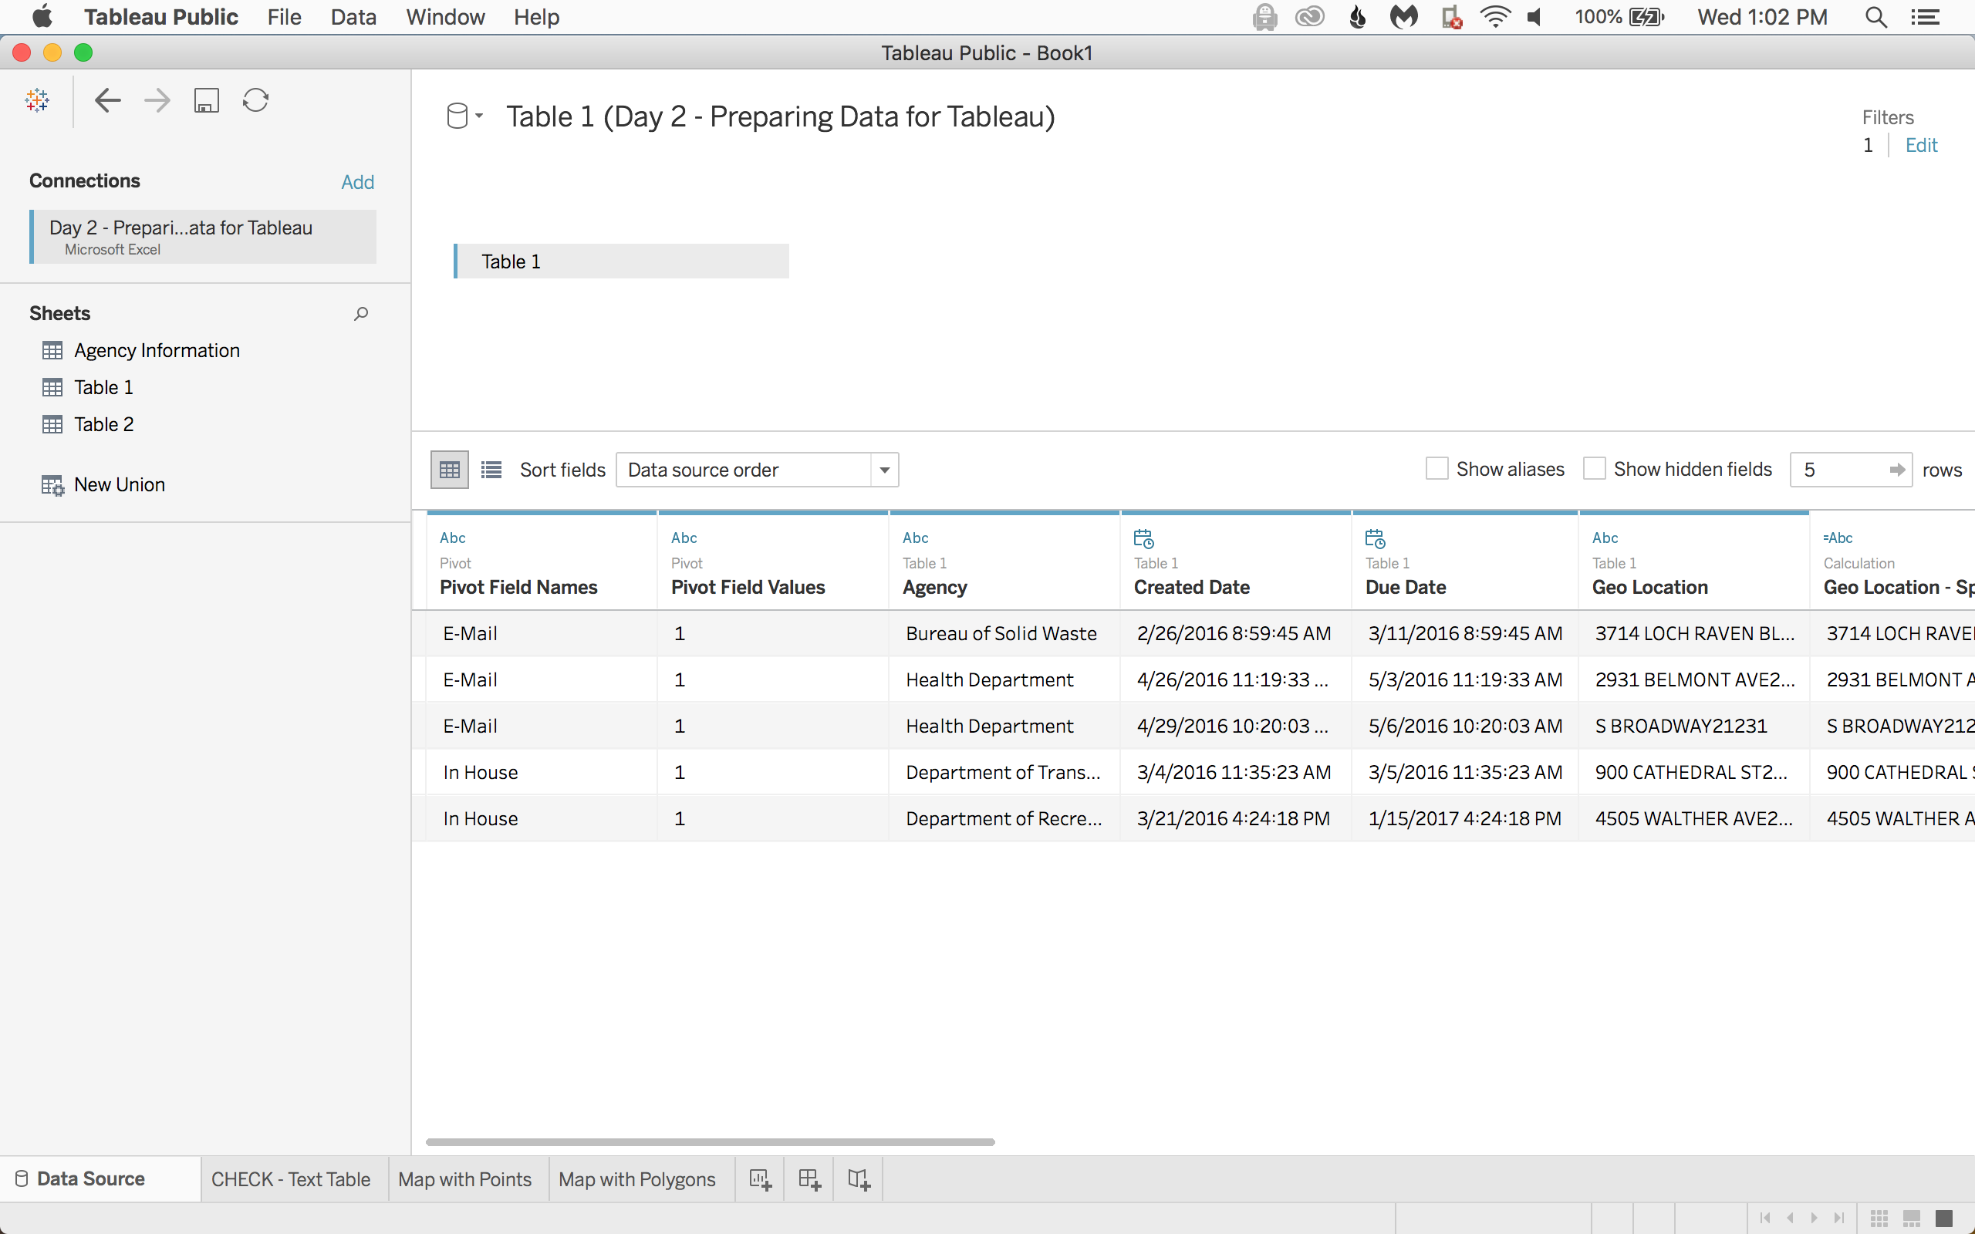The image size is (1975, 1234).
Task: Select the Created Date column header
Action: (1236, 561)
